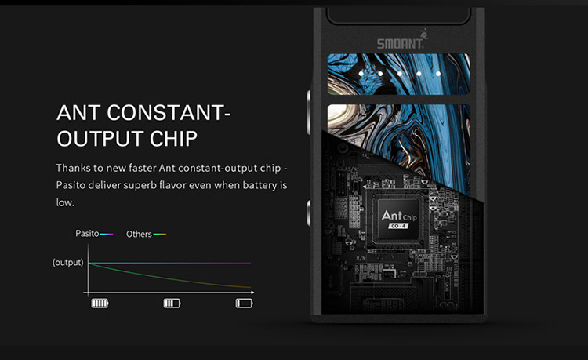Click the flat Pasito output line in the graph
This screenshot has width=588, height=360.
[169, 263]
